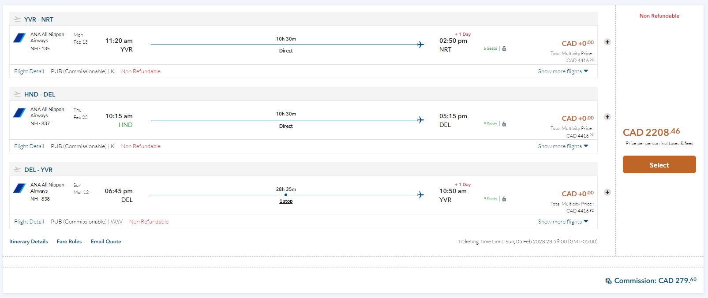Expand Show more flights for YVR - NRT
708x298 pixels.
[x=563, y=71]
